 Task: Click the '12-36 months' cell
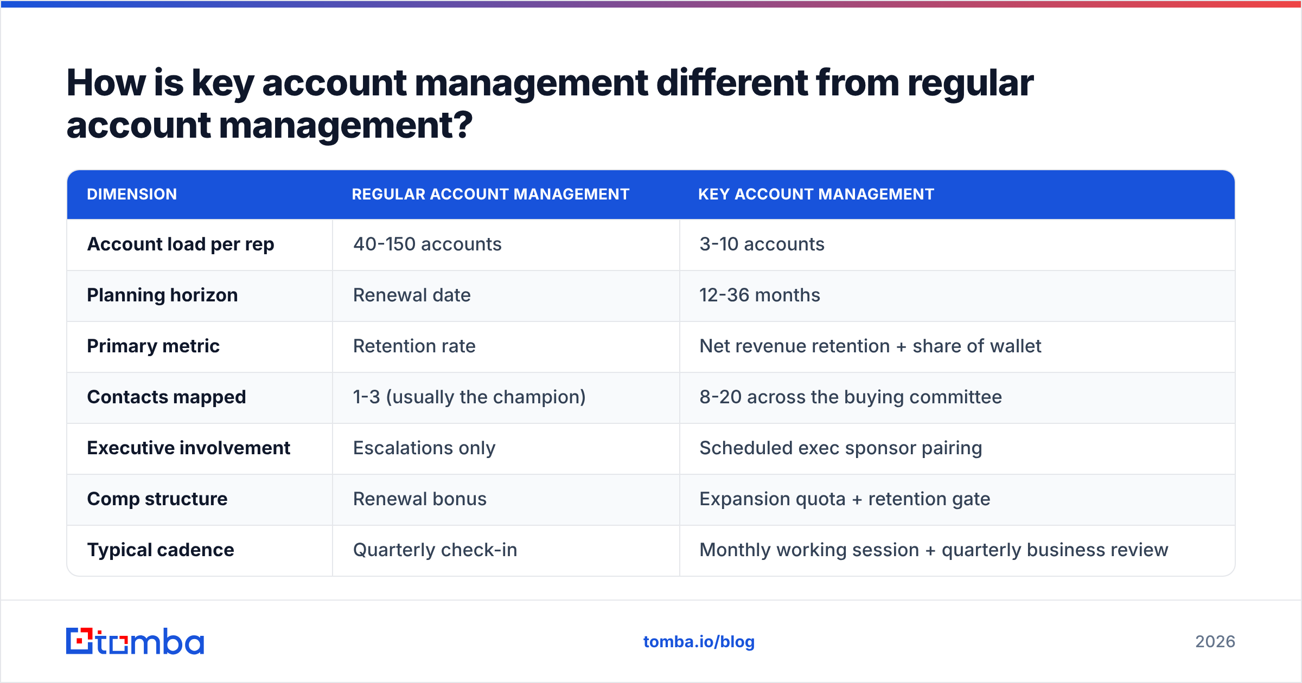(x=759, y=295)
